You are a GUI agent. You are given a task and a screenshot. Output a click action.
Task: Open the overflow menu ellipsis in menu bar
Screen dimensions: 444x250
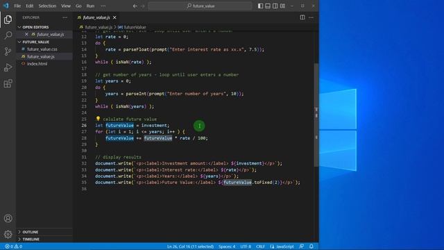click(103, 6)
